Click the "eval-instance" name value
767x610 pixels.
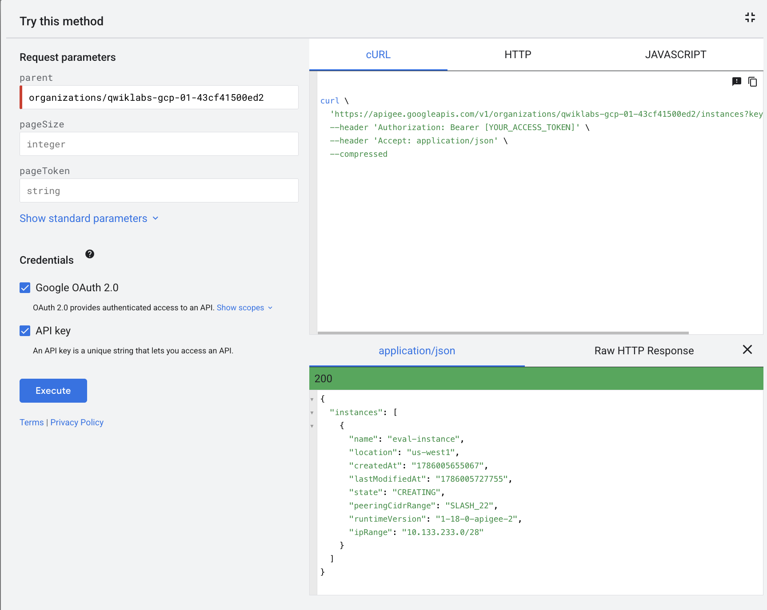[x=423, y=439]
